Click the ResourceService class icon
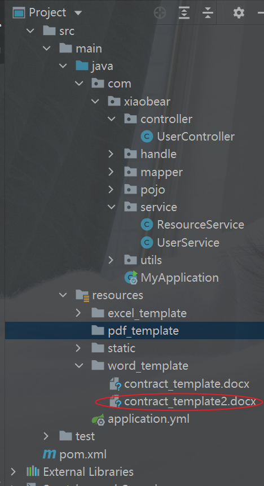 click(147, 225)
